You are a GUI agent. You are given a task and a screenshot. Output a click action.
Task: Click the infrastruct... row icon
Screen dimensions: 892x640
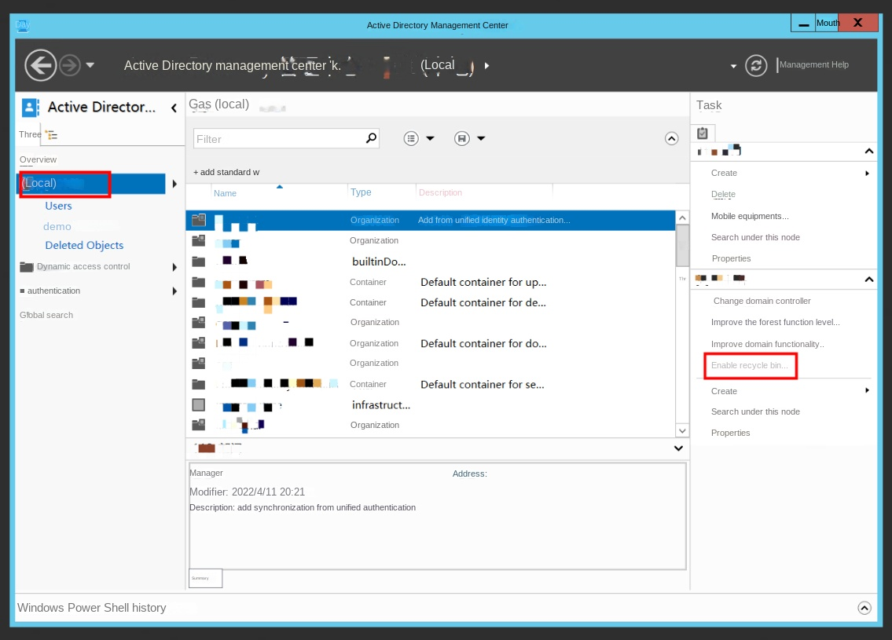[x=199, y=404]
